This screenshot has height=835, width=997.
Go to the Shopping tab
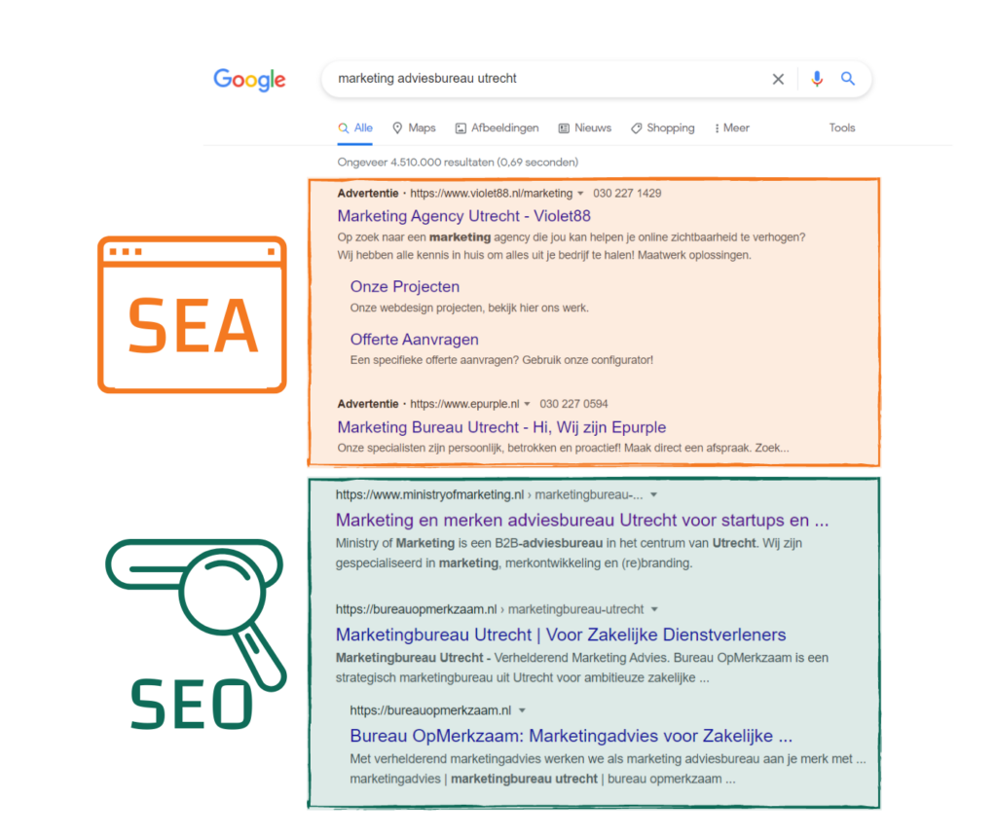pos(662,128)
